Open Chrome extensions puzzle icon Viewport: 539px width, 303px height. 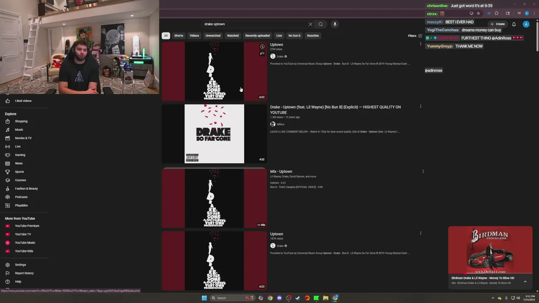tap(496, 13)
